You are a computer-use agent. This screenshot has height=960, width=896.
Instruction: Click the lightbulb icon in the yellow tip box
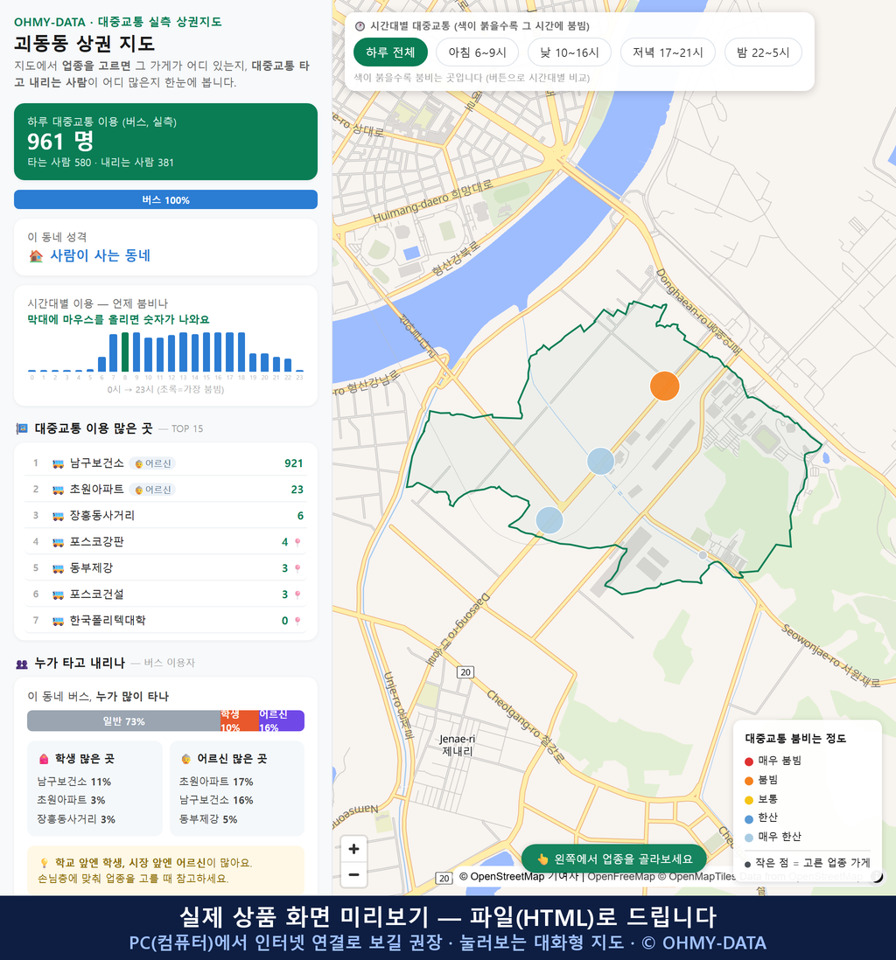44,863
